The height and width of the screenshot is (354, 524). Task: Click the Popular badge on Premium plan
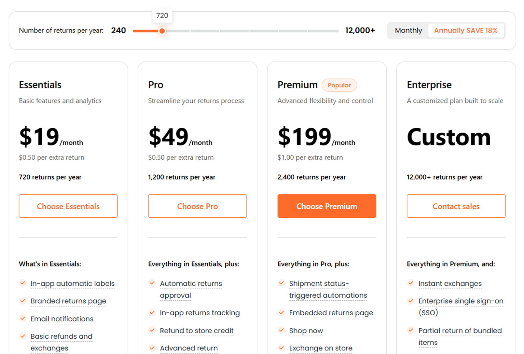pos(339,85)
